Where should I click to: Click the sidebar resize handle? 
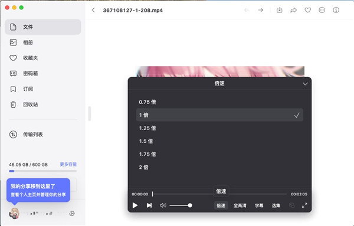(90, 114)
